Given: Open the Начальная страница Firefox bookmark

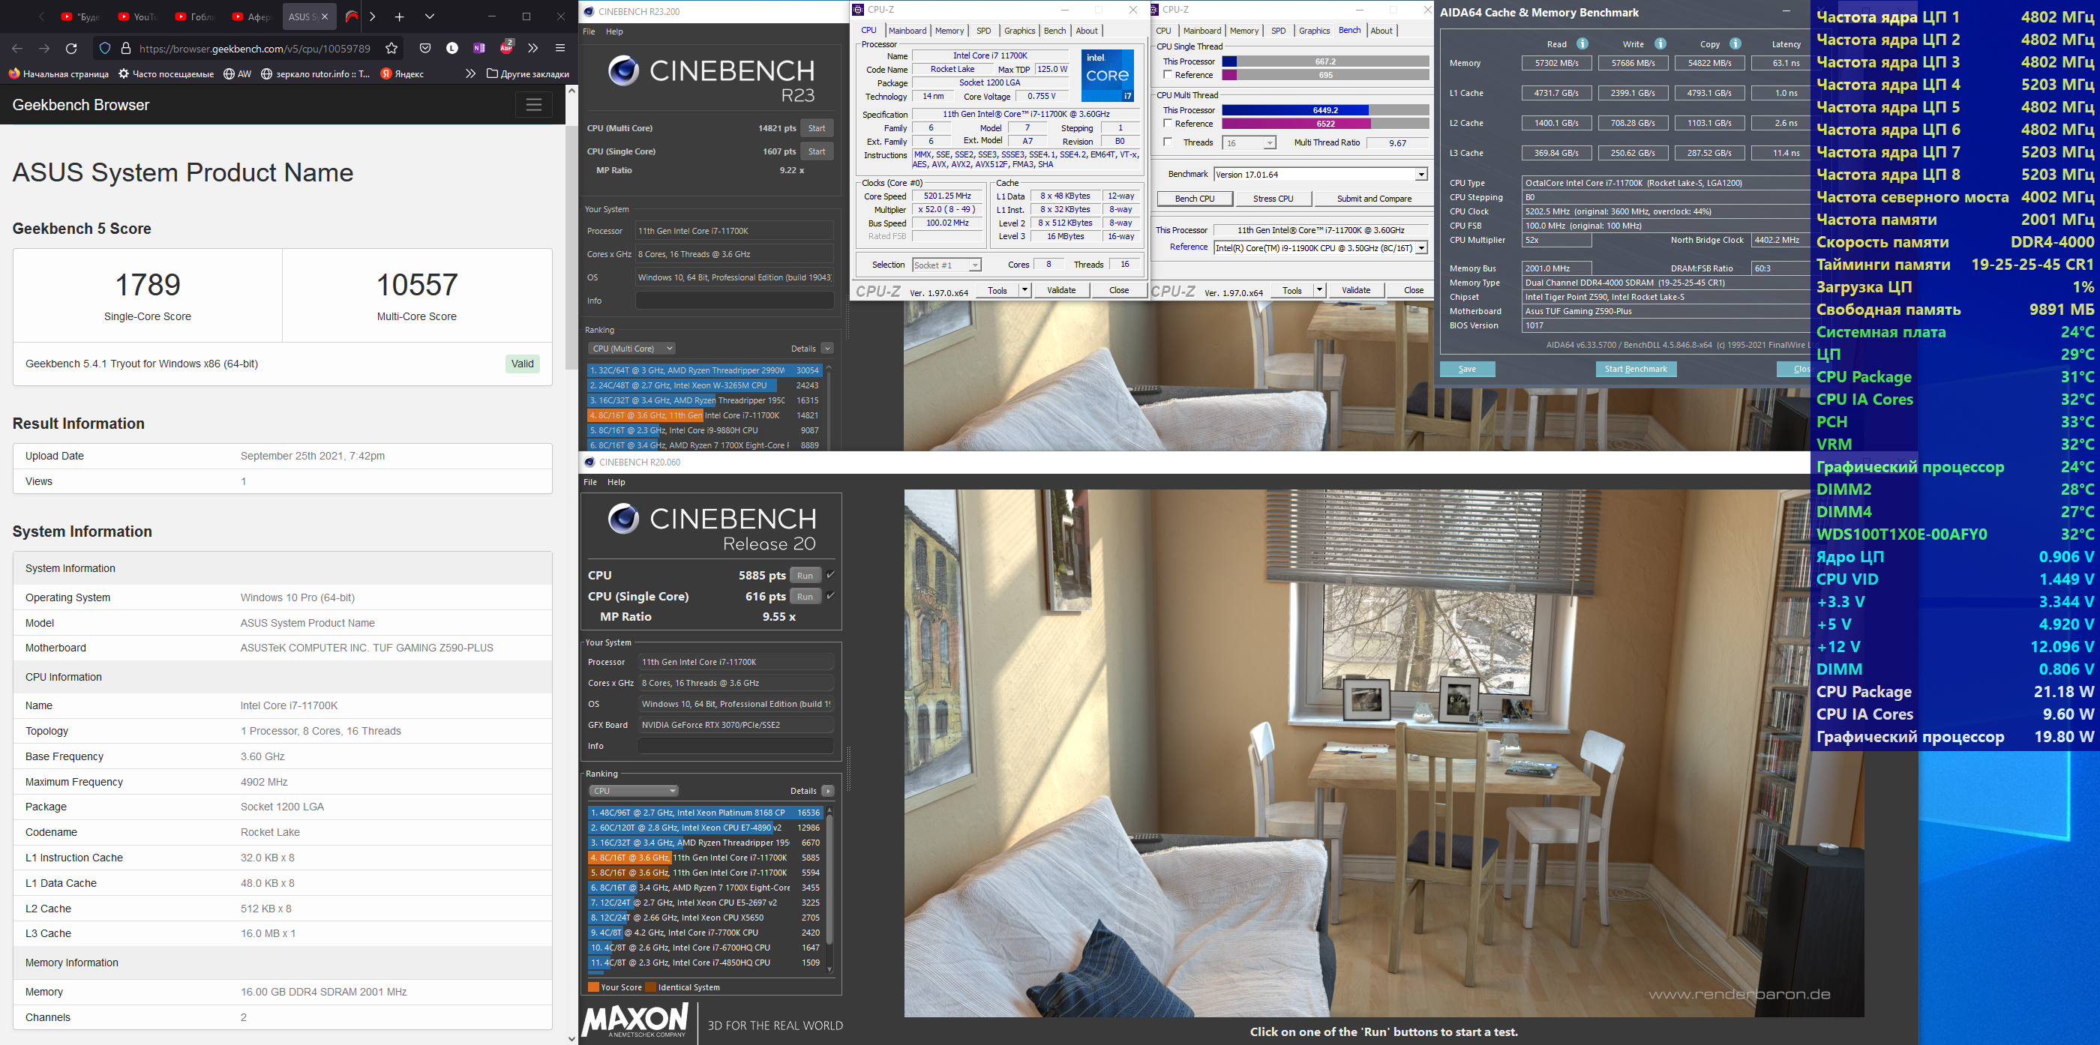Looking at the screenshot, I should [x=58, y=74].
